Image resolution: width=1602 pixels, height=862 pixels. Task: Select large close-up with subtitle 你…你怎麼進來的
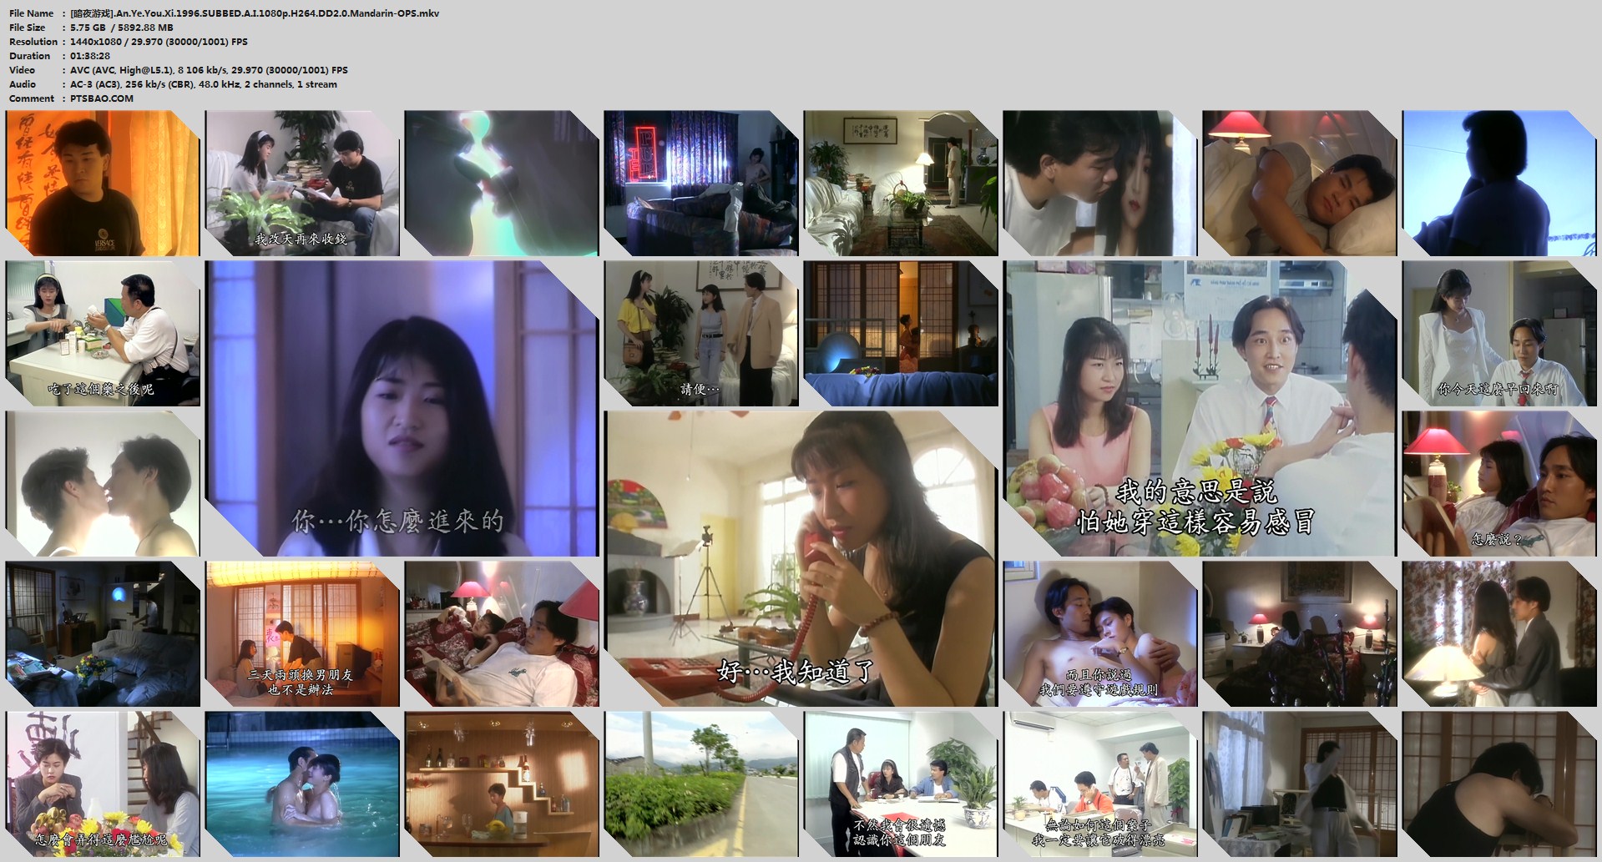pyautogui.click(x=402, y=408)
